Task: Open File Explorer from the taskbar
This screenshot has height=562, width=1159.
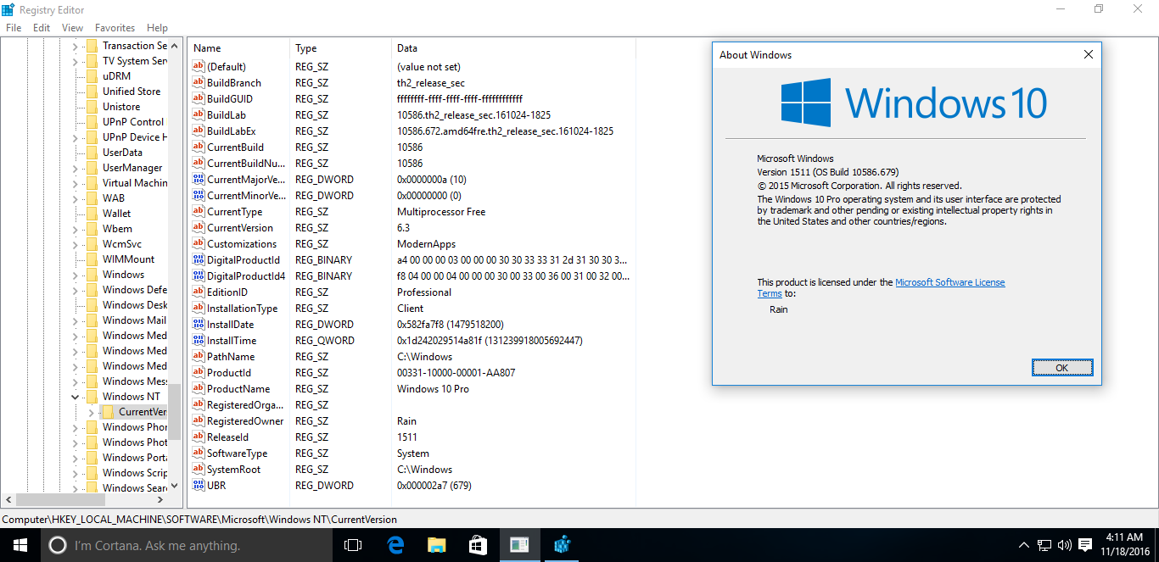Action: click(436, 545)
